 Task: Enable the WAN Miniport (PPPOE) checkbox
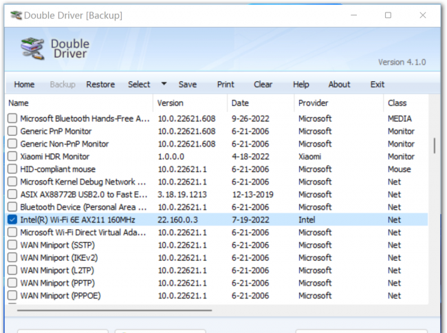(x=12, y=295)
